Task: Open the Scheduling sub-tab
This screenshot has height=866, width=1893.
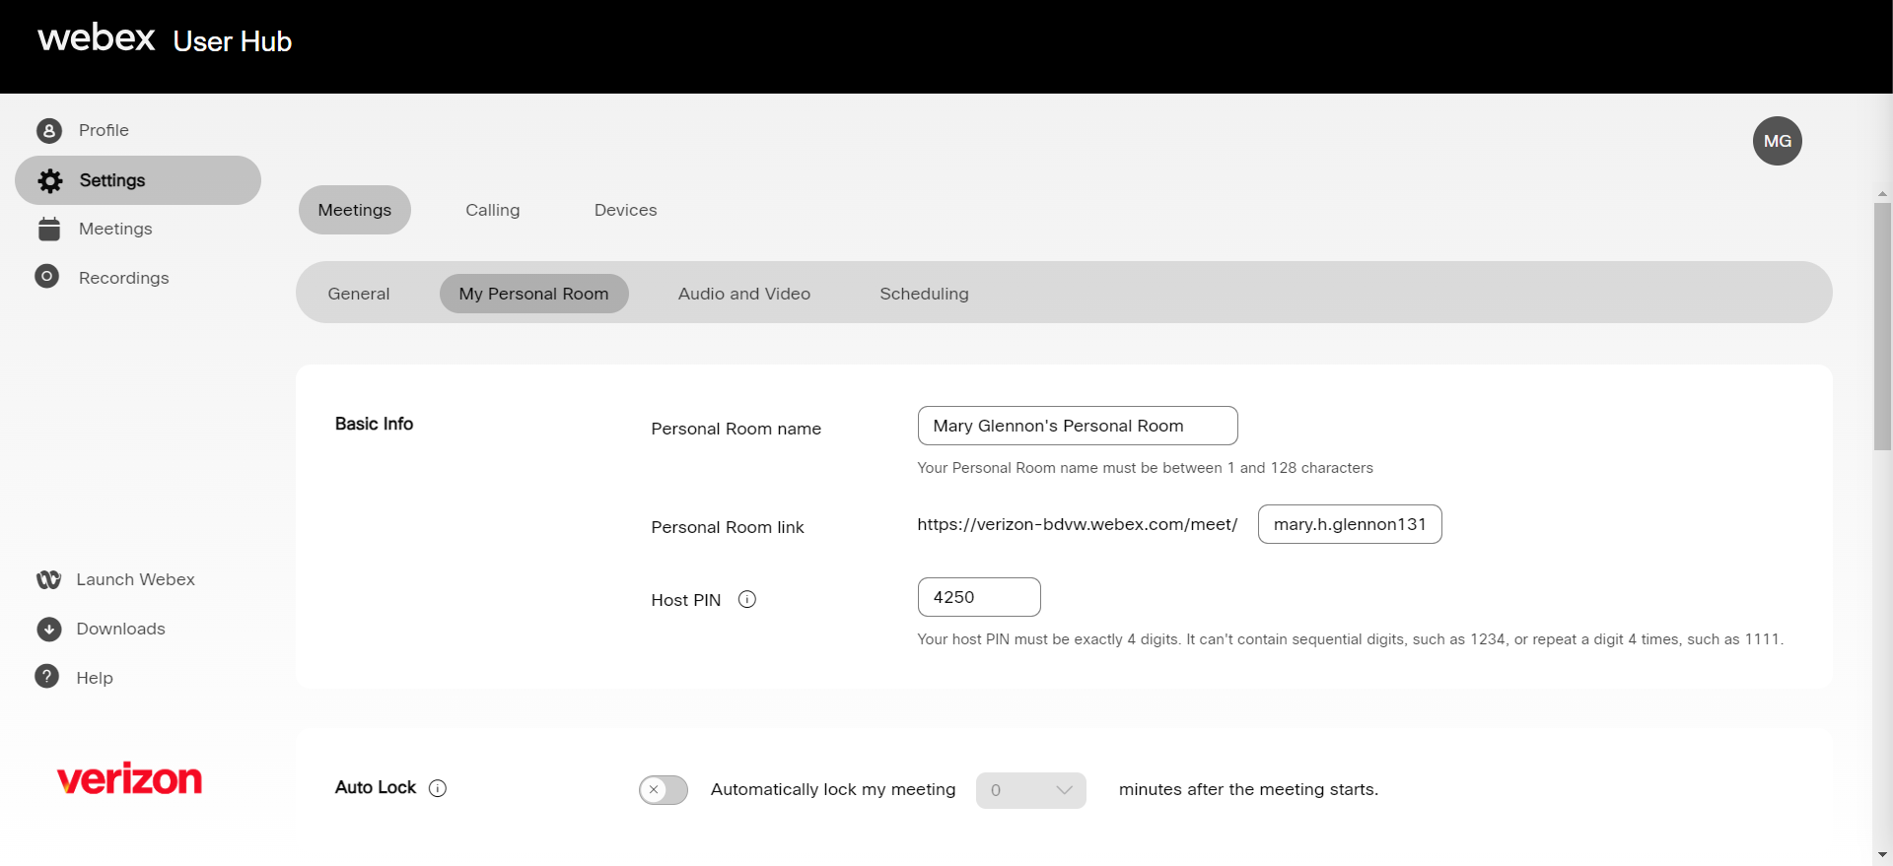Action: (924, 294)
